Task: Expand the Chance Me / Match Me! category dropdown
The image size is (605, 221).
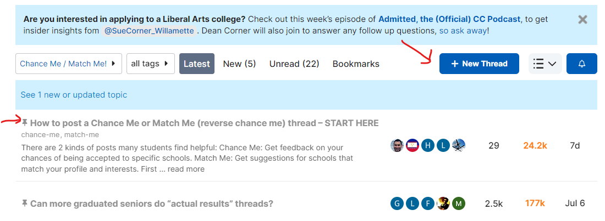Action: (69, 64)
